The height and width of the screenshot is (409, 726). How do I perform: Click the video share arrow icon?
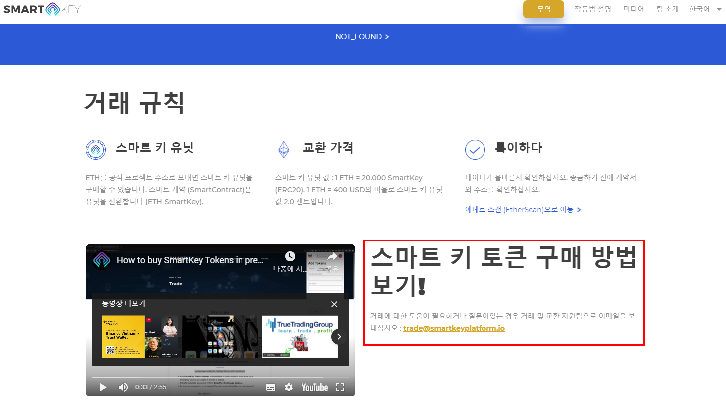click(x=332, y=257)
